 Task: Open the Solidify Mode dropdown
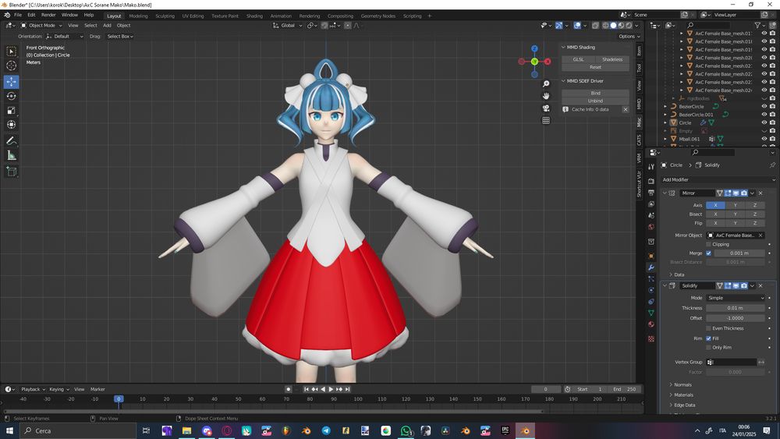pos(736,298)
